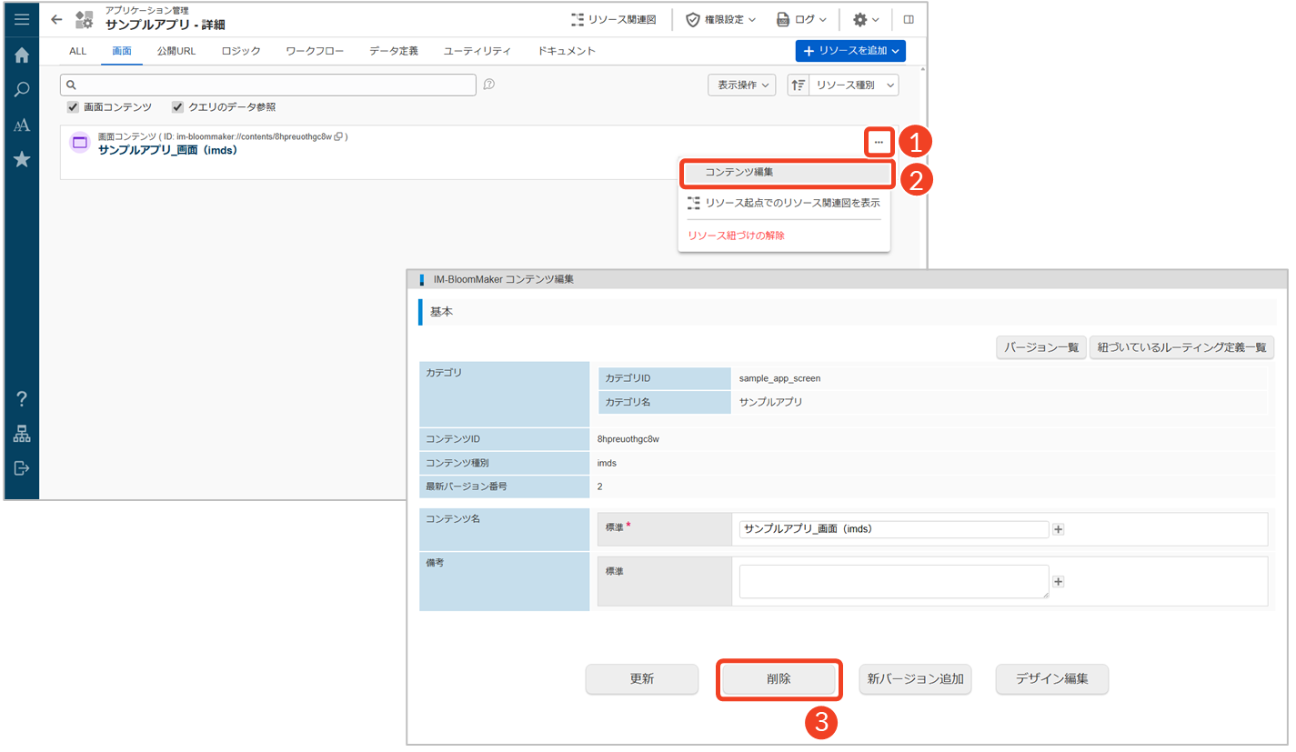Image resolution: width=1296 pixels, height=752 pixels.
Task: Open the リソースを追加 dropdown
Action: 849,51
